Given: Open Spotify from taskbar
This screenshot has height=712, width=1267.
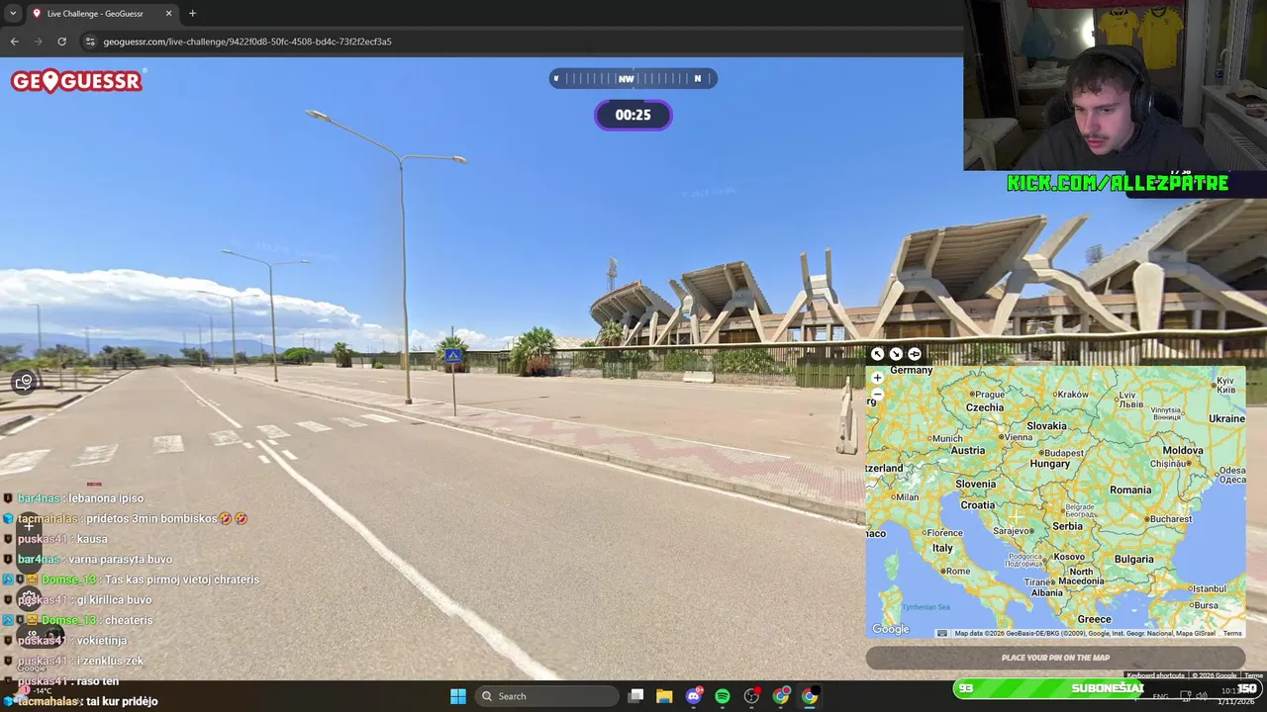Looking at the screenshot, I should pos(723,696).
